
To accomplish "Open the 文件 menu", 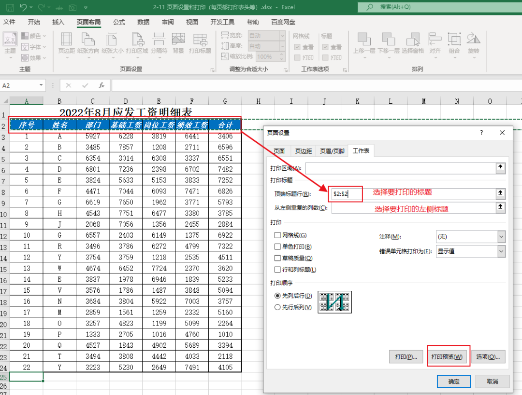I will pos(9,22).
